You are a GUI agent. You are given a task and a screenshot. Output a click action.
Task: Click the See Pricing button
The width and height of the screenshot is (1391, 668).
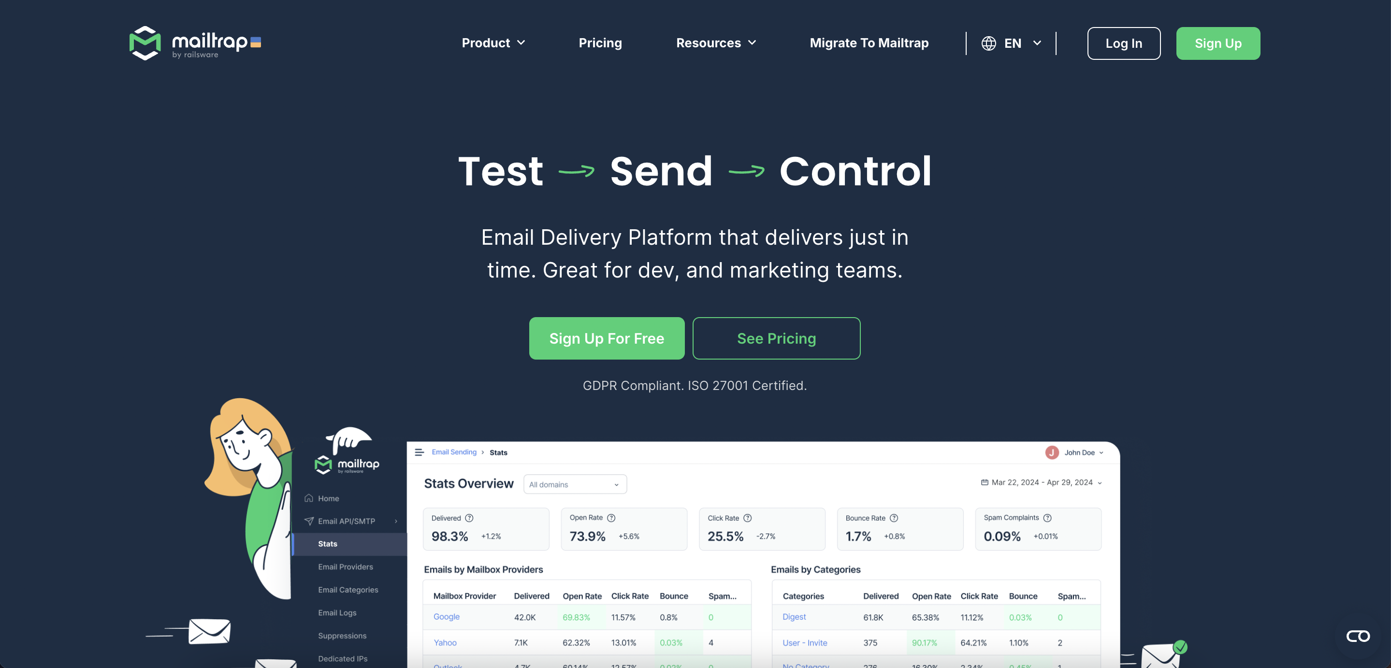(776, 338)
